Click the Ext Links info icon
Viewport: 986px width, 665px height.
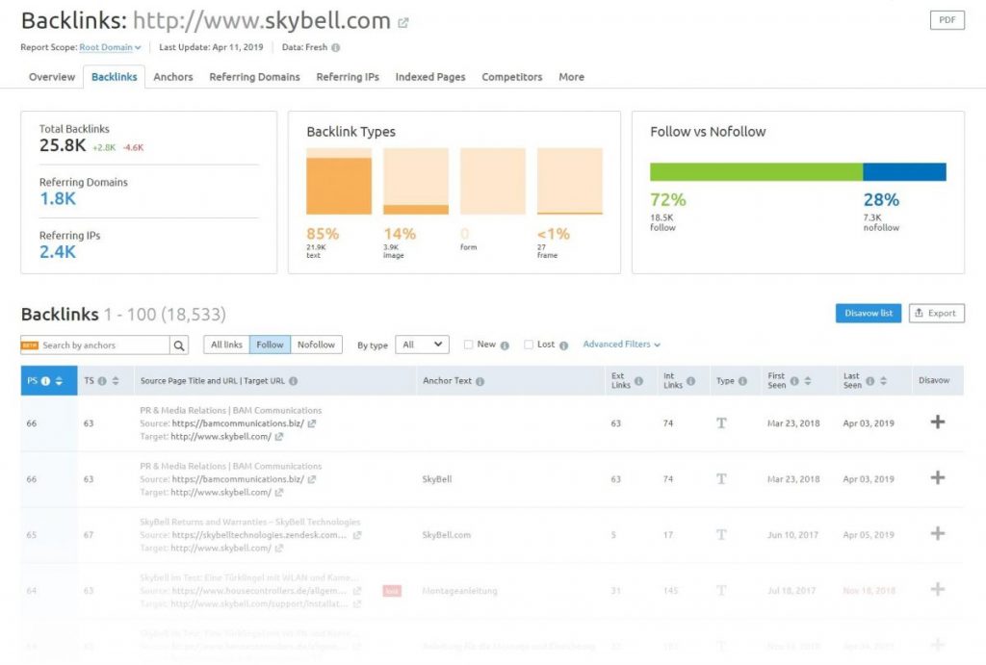coord(638,380)
